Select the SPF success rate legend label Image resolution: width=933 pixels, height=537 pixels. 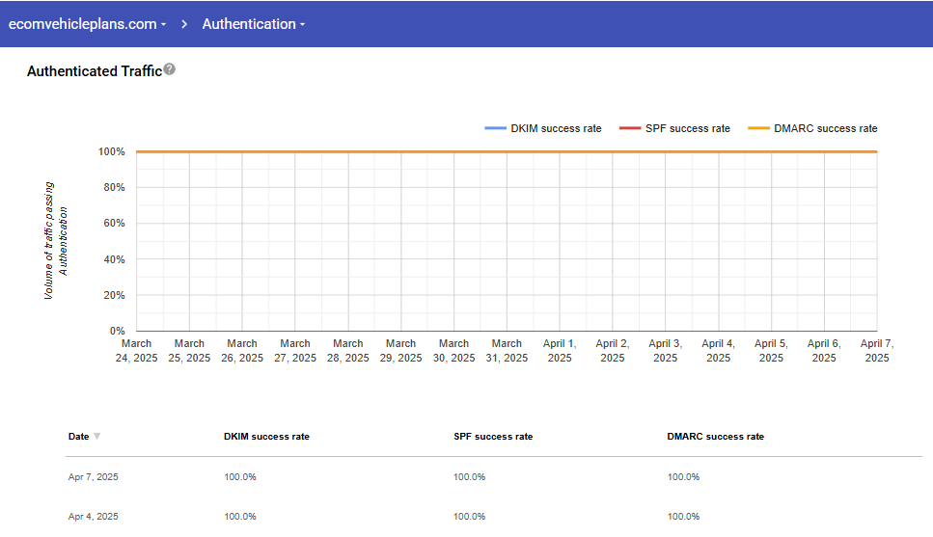click(688, 128)
